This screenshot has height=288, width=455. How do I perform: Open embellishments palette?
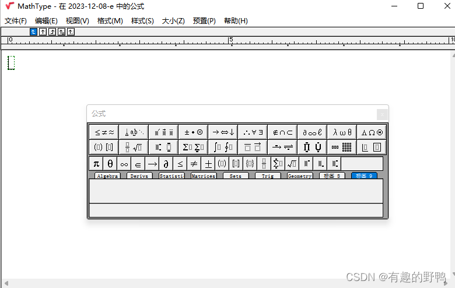163,132
